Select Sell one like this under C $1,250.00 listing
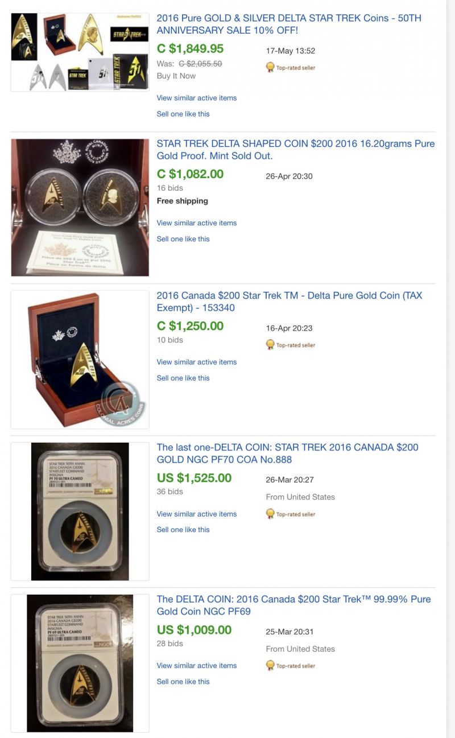The width and height of the screenshot is (455, 738). tap(183, 378)
